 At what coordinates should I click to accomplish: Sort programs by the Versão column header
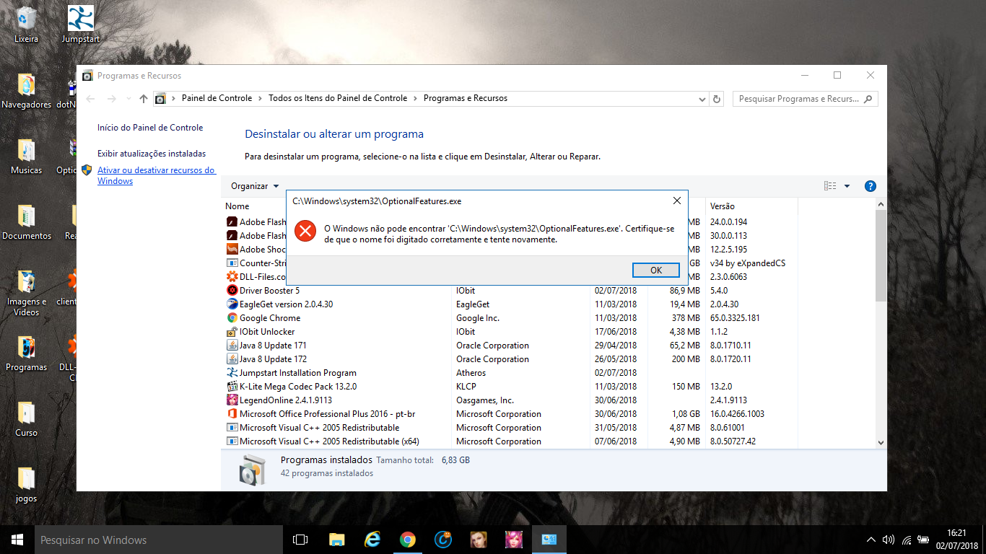pyautogui.click(x=723, y=206)
